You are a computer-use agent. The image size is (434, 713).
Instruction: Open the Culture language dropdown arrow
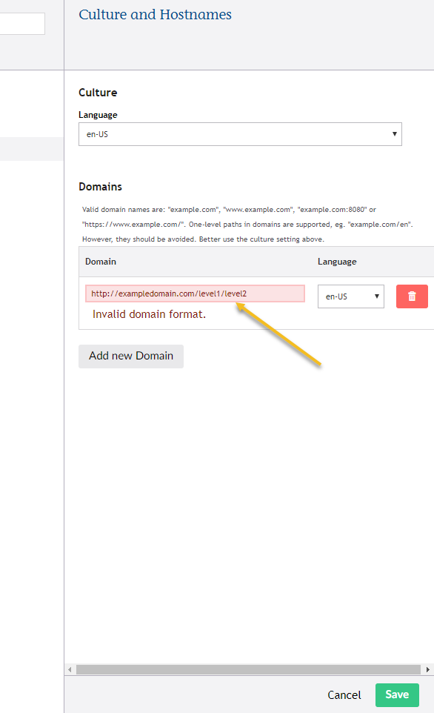click(393, 134)
